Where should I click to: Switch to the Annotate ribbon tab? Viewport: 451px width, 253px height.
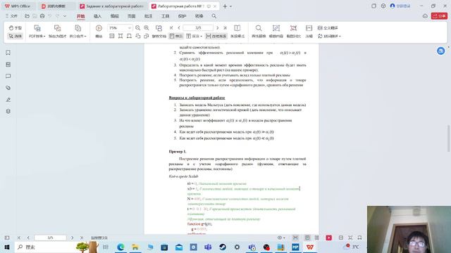click(148, 16)
